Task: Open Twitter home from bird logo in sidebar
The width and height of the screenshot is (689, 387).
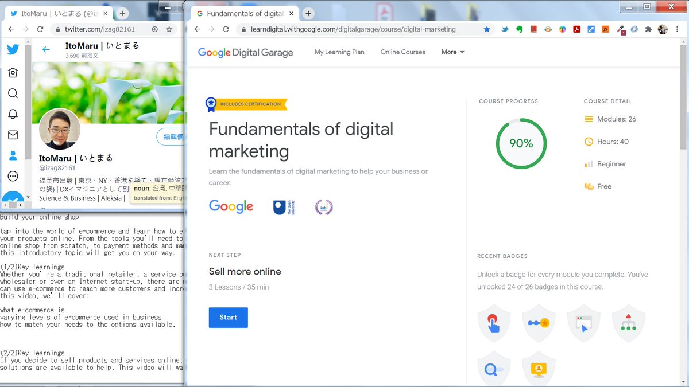Action: pyautogui.click(x=13, y=50)
